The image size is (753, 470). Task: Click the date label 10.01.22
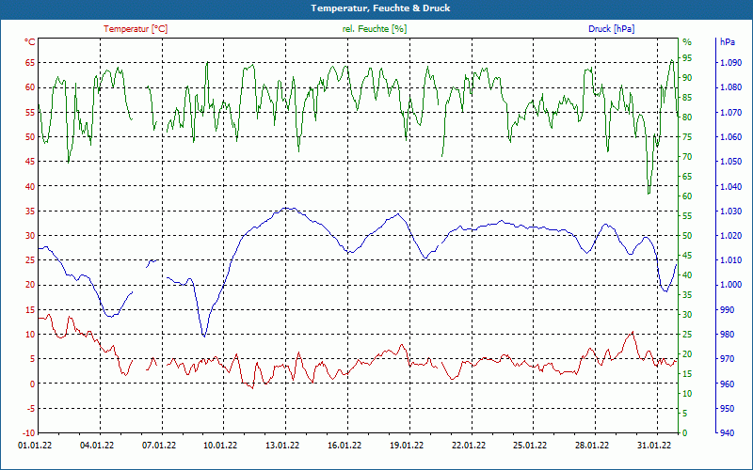coord(220,446)
